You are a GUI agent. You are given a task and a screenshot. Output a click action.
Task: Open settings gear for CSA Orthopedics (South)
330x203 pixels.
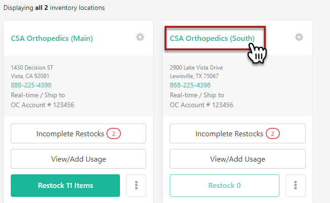click(299, 37)
